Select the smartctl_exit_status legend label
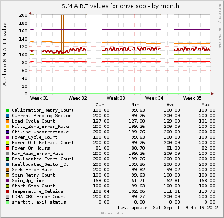This screenshot has height=218, width=224. pyautogui.click(x=39, y=202)
